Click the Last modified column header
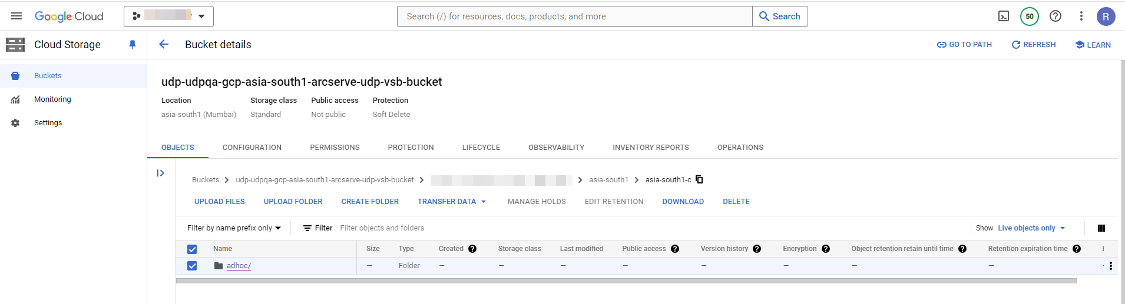Screen dimensions: 1125x304 [581, 249]
